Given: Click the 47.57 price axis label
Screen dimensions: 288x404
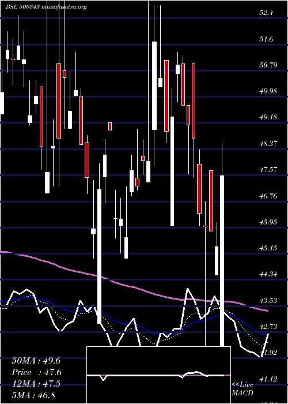Looking at the screenshot, I should click(268, 170).
